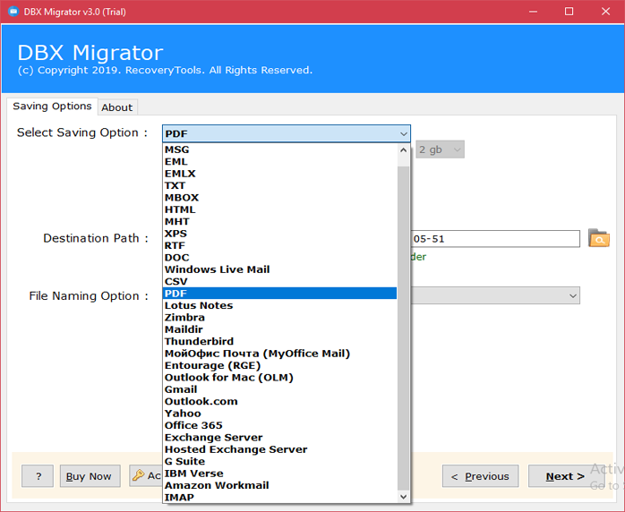The height and width of the screenshot is (512, 625).
Task: Pick HTML in the dropdown list
Action: click(279, 209)
